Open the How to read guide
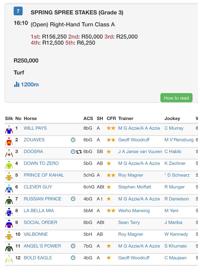 pyautogui.click(x=176, y=98)
